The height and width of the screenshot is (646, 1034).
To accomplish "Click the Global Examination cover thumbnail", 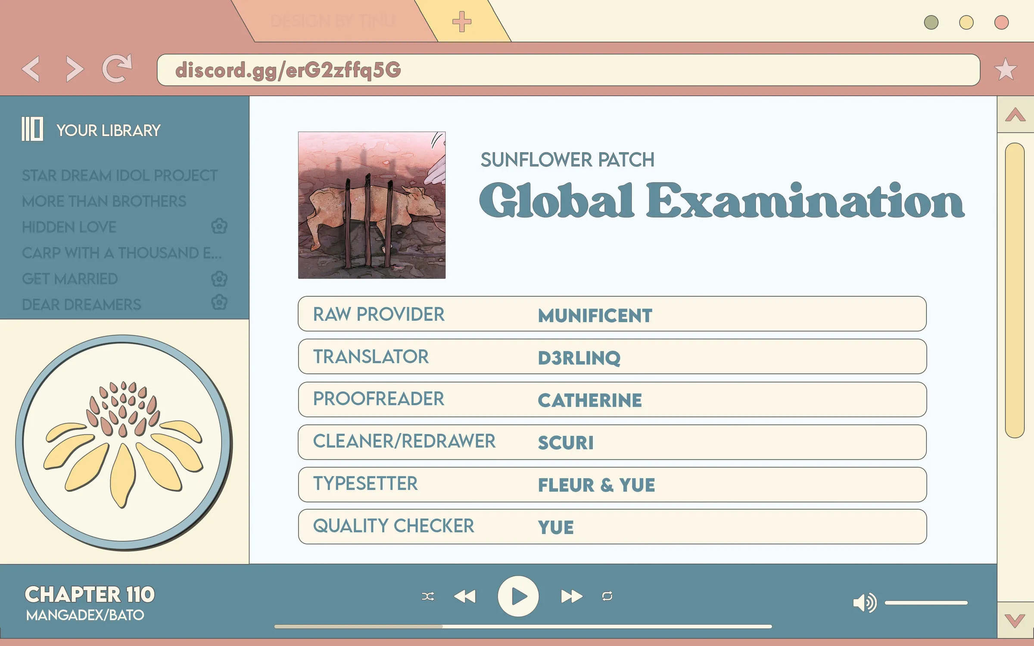I will [372, 205].
